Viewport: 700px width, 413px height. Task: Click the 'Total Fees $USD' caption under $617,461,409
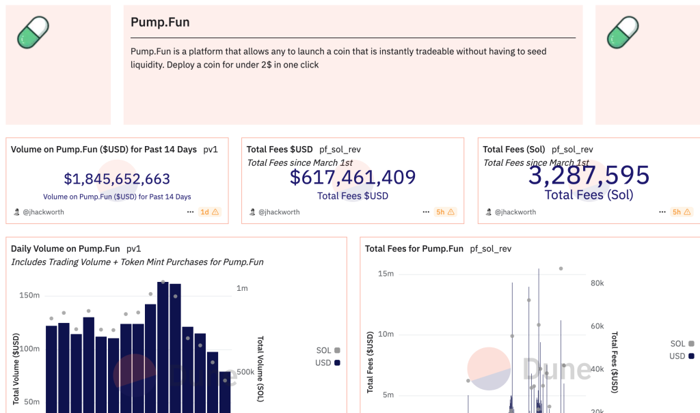[353, 196]
